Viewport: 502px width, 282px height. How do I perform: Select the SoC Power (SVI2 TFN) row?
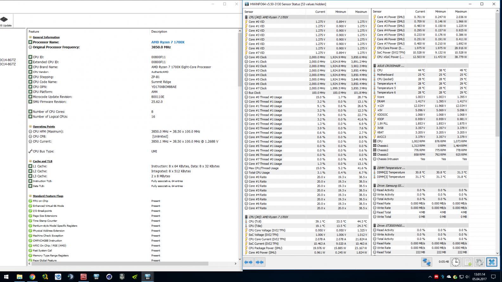420,52
